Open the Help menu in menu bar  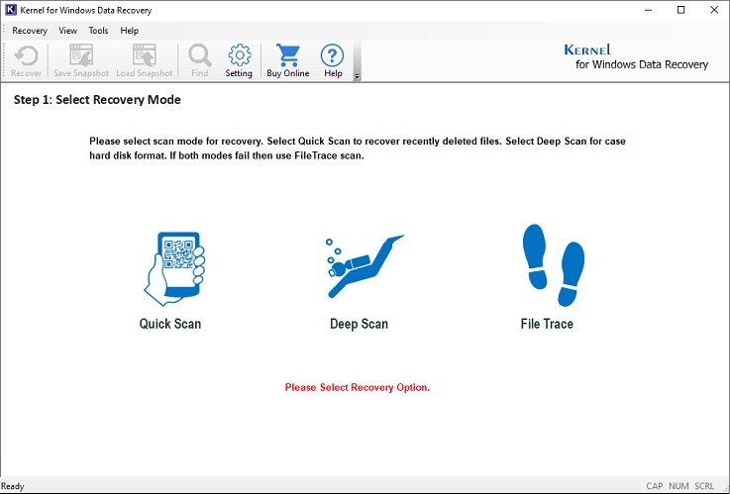point(130,31)
